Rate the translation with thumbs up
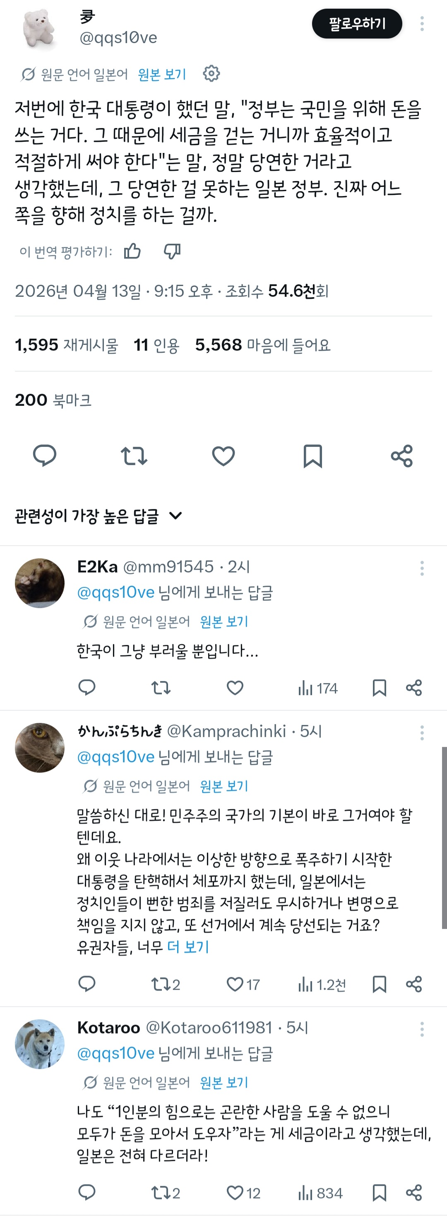Viewport: 447px width, 1219px height. pyautogui.click(x=132, y=251)
